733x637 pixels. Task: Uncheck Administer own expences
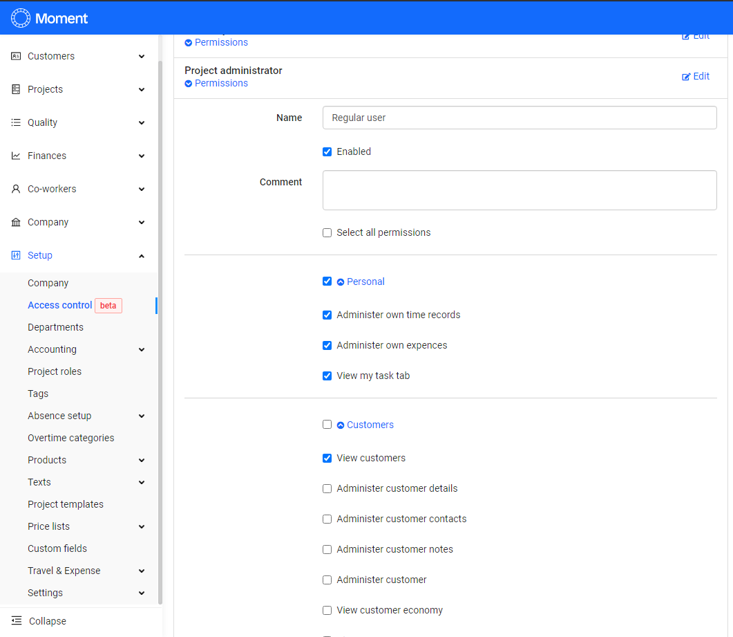327,345
